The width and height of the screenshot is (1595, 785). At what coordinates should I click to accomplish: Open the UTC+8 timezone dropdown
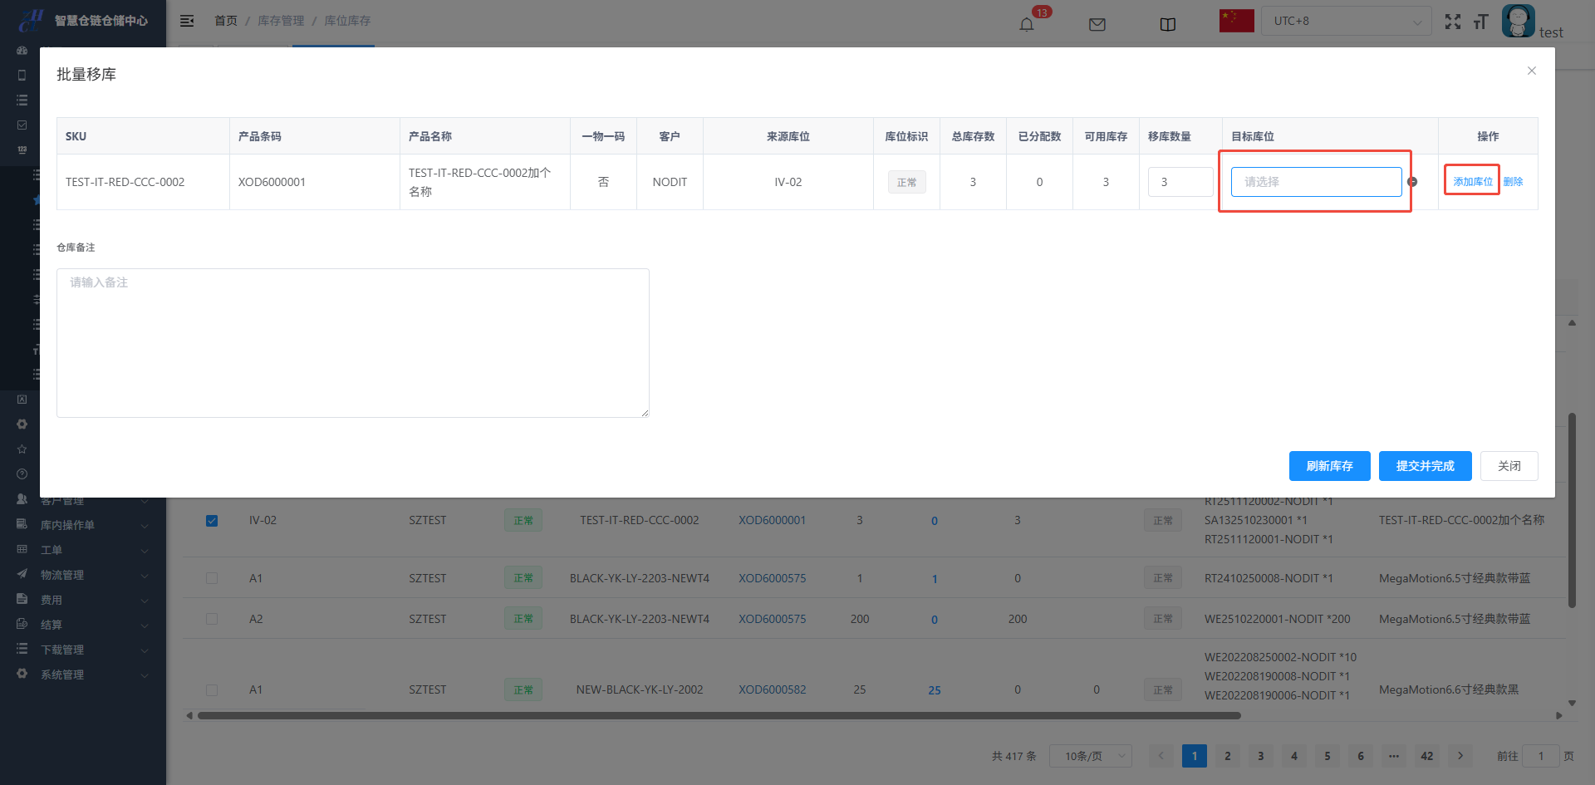[x=1346, y=21]
